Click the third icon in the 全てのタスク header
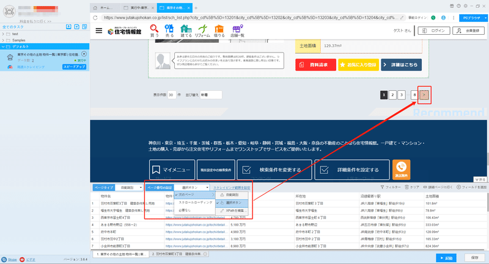The width and height of the screenshot is (489, 264). [84, 27]
